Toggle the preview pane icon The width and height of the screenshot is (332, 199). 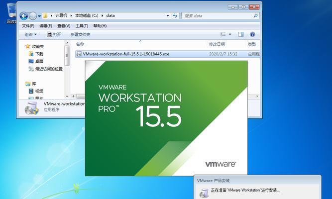coord(241,34)
